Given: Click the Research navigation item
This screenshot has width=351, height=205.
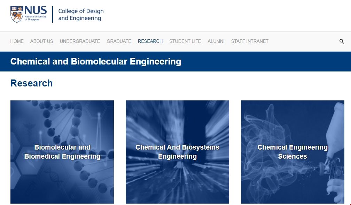Looking at the screenshot, I should (x=150, y=41).
